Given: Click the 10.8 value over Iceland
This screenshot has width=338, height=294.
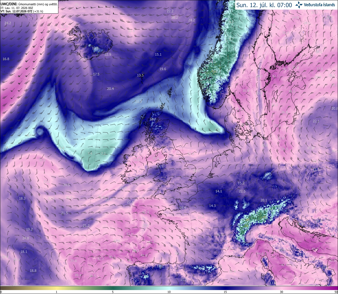Looking at the screenshot, I should click(95, 48).
